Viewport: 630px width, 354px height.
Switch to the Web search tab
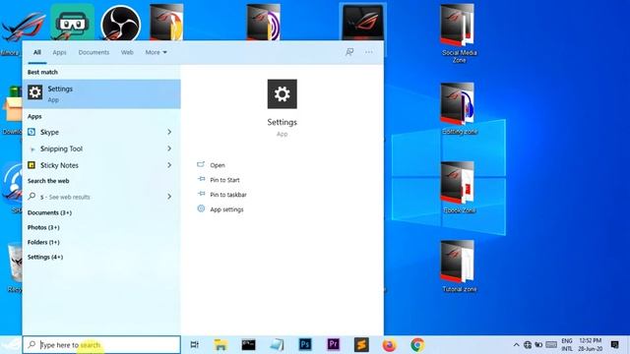click(x=127, y=52)
